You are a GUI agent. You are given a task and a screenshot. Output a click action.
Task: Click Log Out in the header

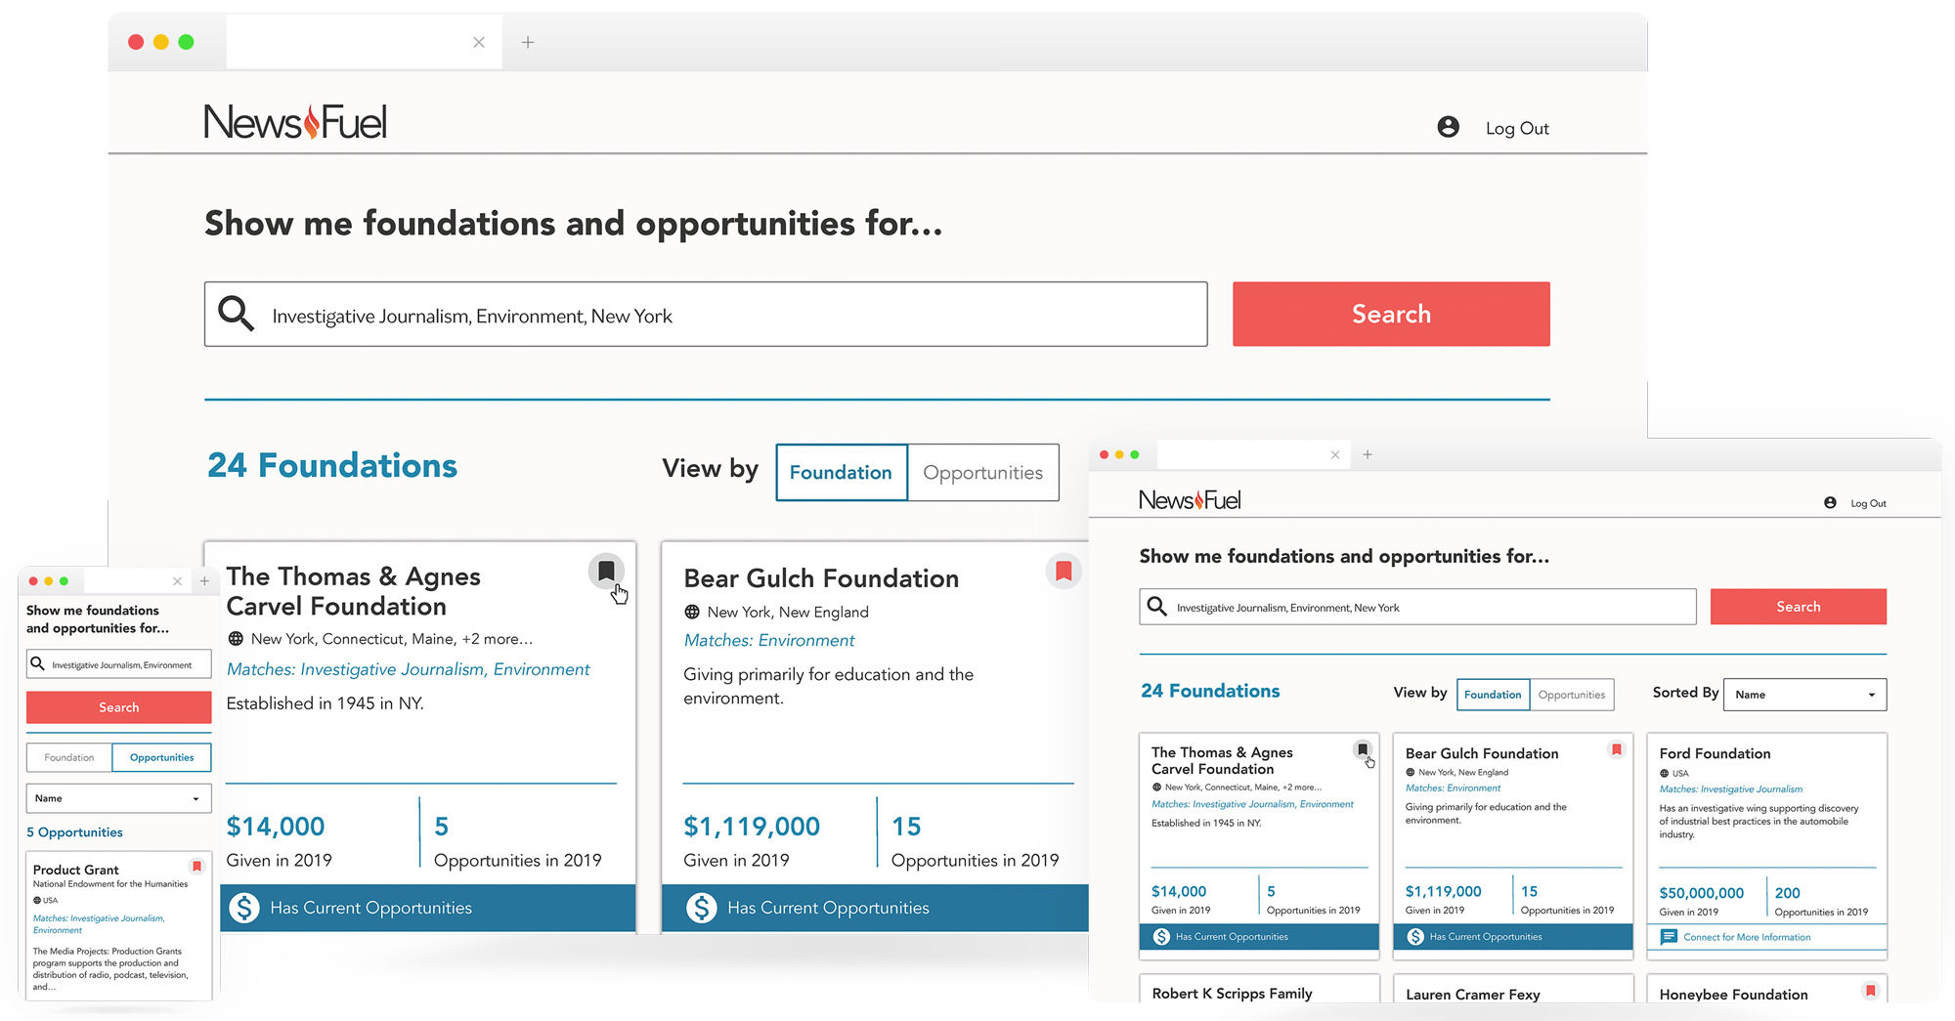(x=1516, y=128)
